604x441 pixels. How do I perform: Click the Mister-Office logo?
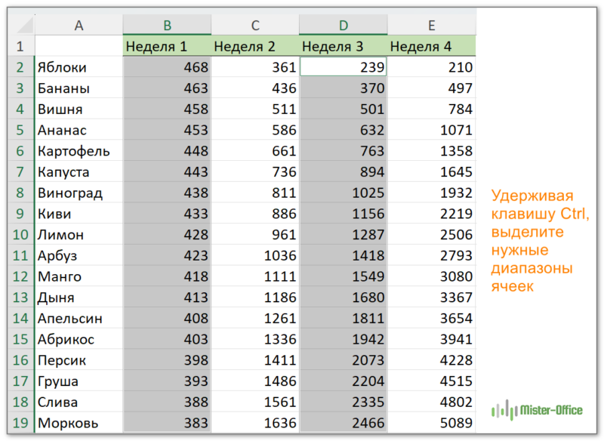537,410
